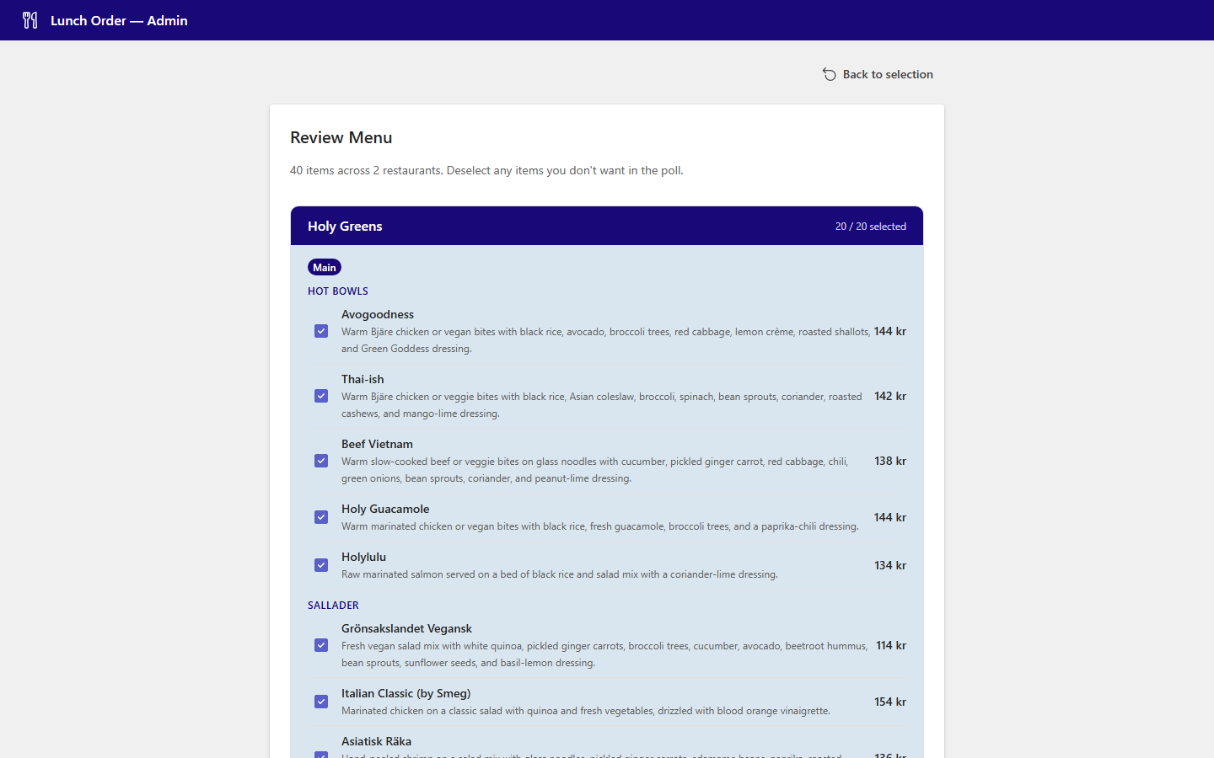
Task: Click the 138 kr price of Beef Vietnam
Action: click(x=890, y=461)
